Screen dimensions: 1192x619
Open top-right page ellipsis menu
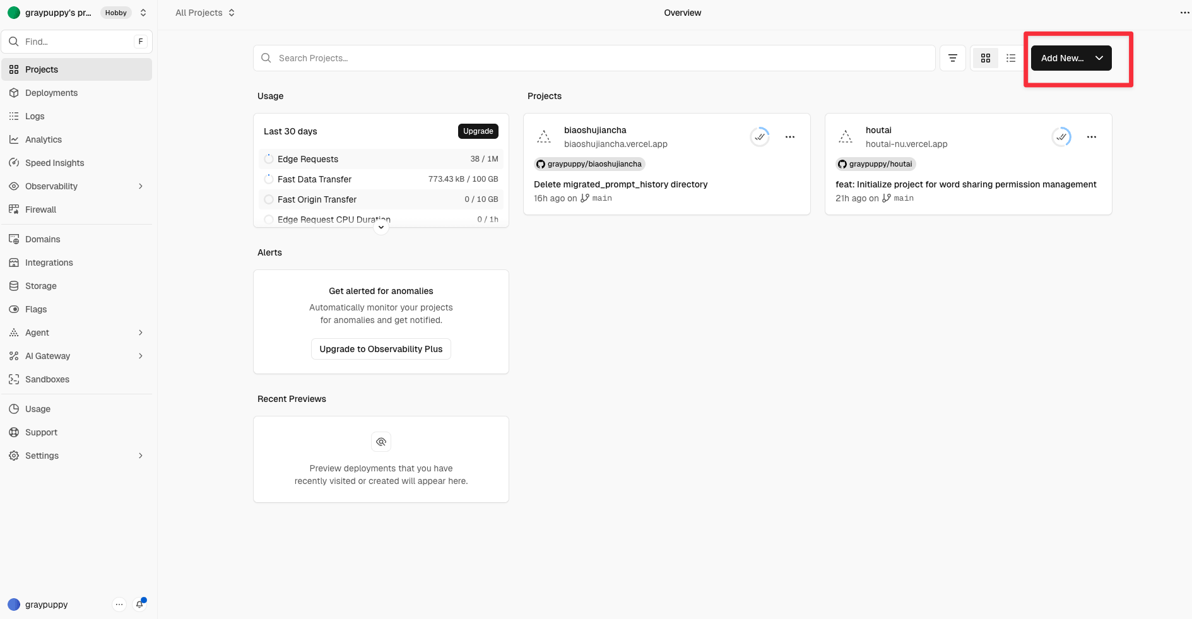pos(1184,13)
